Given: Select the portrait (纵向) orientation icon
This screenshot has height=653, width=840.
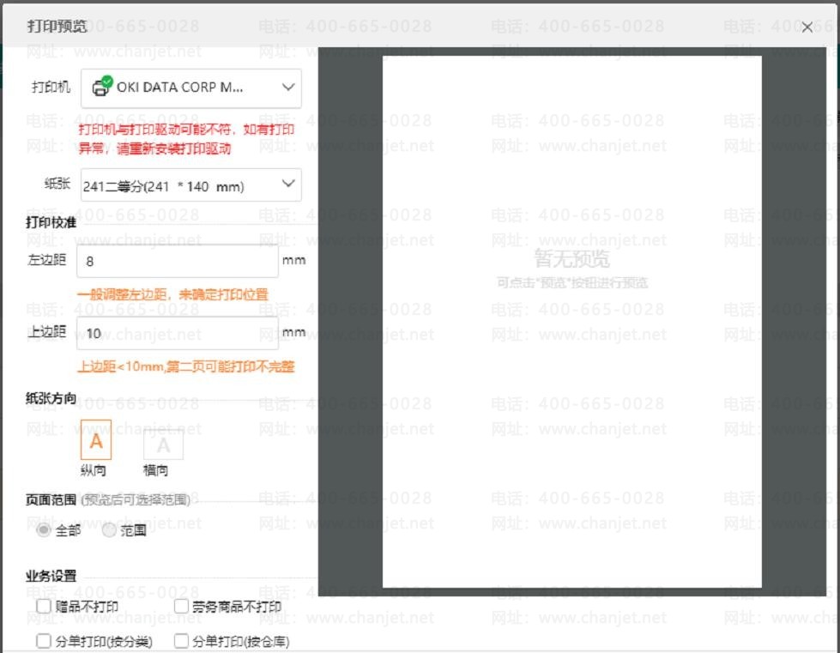Looking at the screenshot, I should click(96, 441).
